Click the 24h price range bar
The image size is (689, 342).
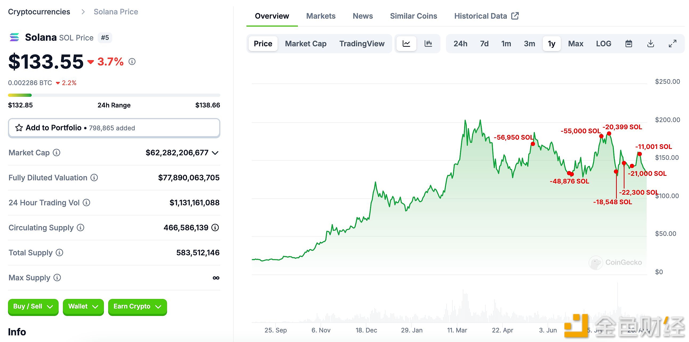coord(114,95)
